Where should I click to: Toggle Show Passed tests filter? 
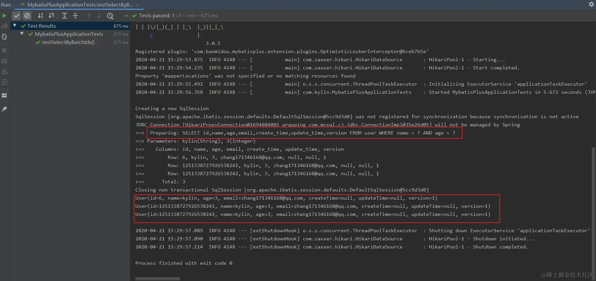[17, 16]
